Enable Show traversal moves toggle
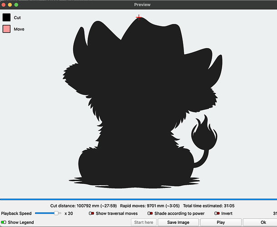The width and height of the screenshot is (277, 227). pyautogui.click(x=92, y=213)
